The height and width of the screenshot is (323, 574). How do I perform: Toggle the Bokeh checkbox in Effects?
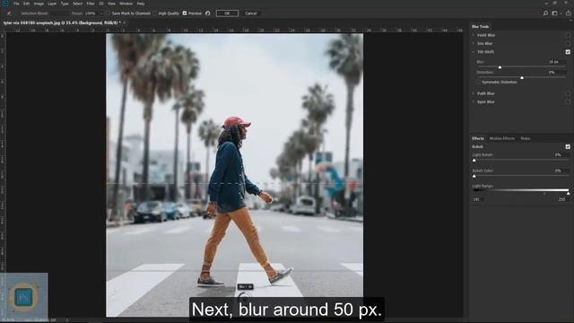[568, 146]
